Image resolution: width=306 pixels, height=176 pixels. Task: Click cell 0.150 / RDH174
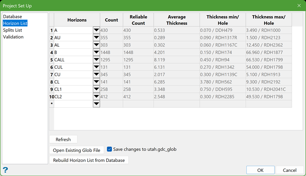coord(223,53)
